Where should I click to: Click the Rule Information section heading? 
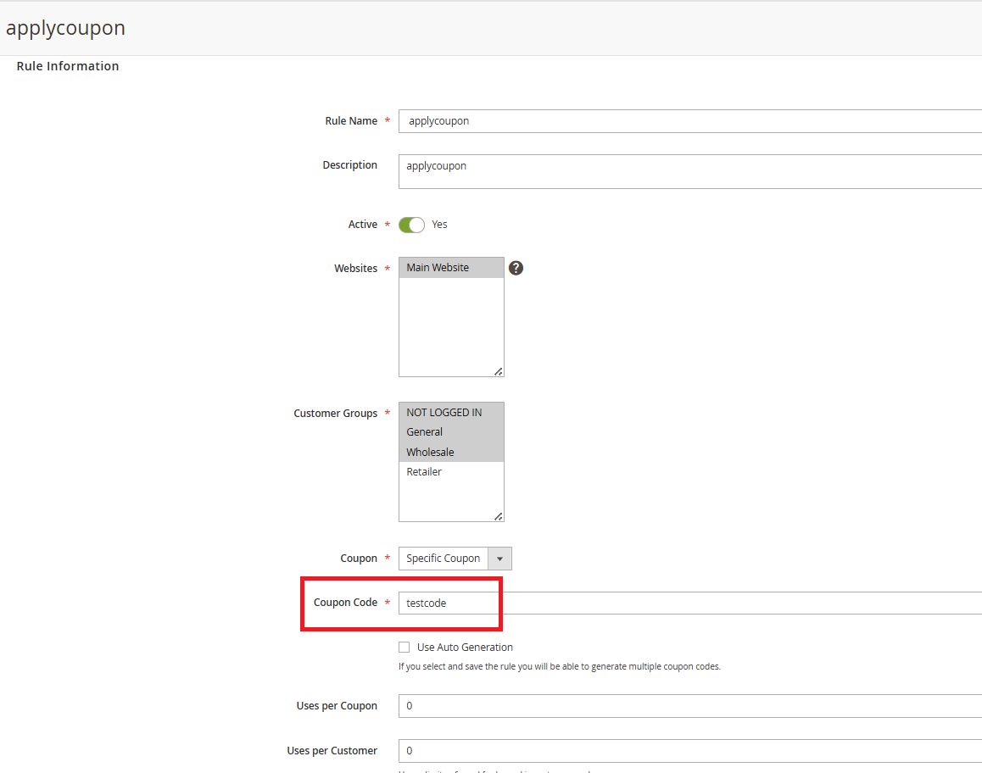(68, 66)
